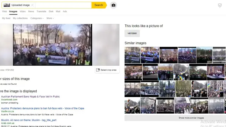Open the News tab
This screenshot has width=226, height=127.
pos(31,11)
